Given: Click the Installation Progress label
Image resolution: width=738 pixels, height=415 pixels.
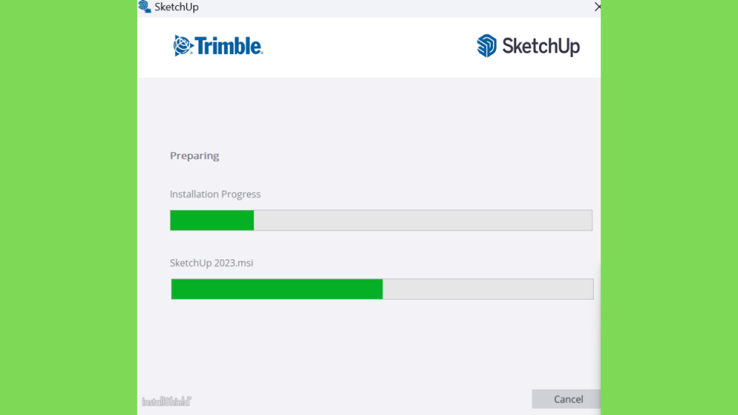Looking at the screenshot, I should point(215,195).
